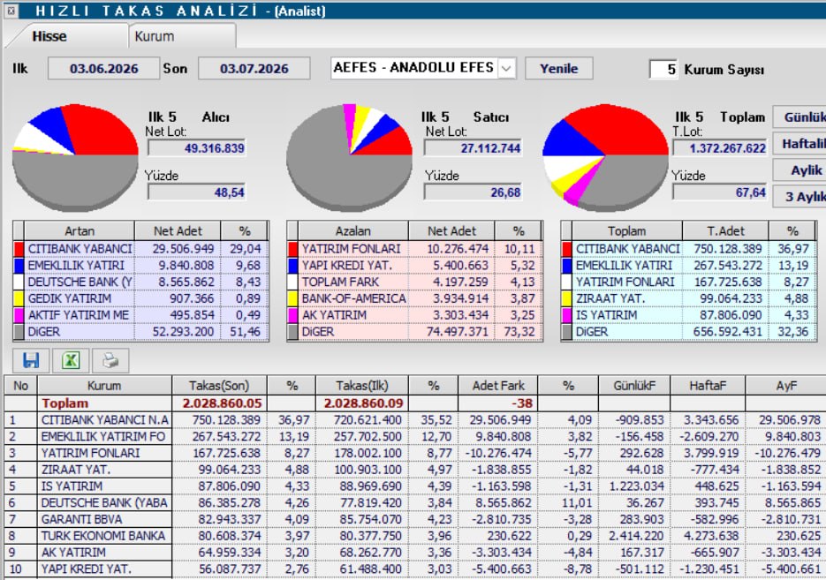The height and width of the screenshot is (580, 826).
Task: Click the Satıcı Net Lot value 27.112.744
Action: point(473,148)
